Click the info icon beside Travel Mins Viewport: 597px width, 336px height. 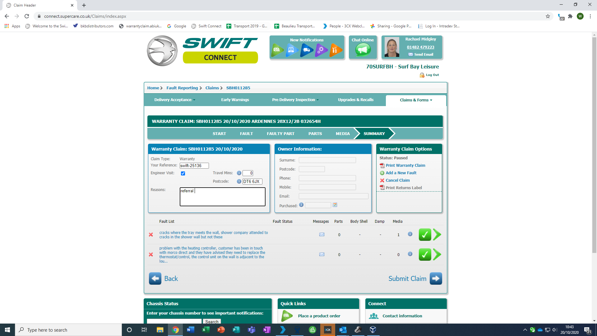coord(239,173)
